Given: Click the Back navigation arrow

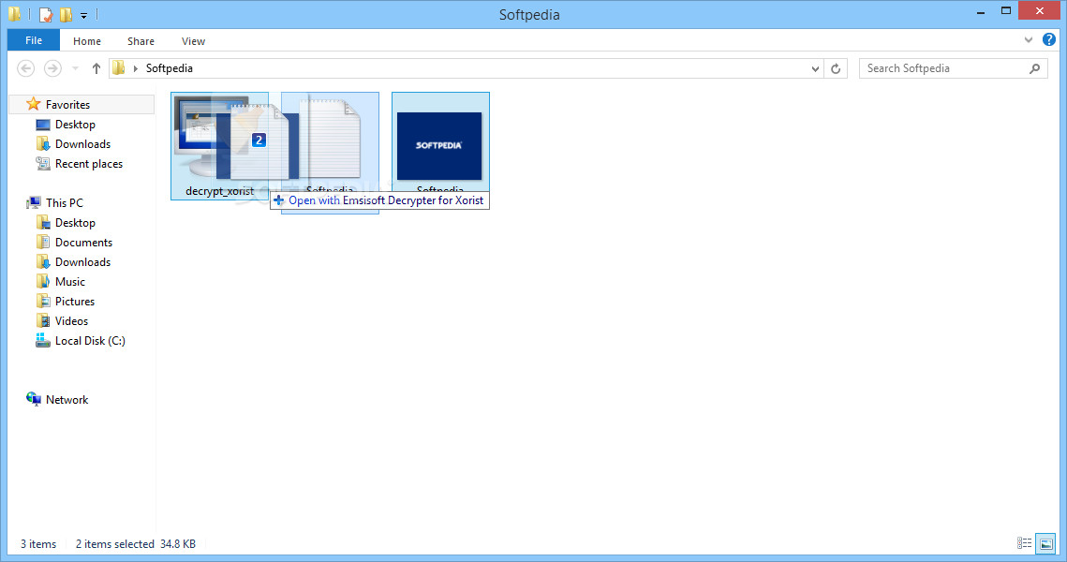Looking at the screenshot, I should click(26, 68).
